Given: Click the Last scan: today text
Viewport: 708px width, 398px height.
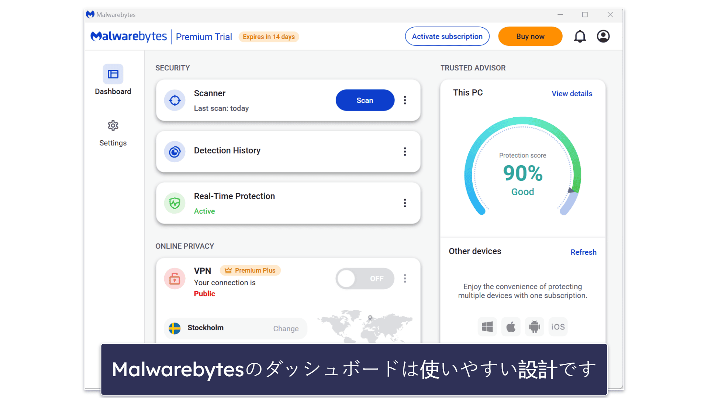Looking at the screenshot, I should click(221, 108).
